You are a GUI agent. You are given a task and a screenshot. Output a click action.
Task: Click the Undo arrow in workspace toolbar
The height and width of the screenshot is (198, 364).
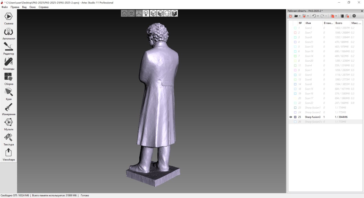tap(314, 16)
